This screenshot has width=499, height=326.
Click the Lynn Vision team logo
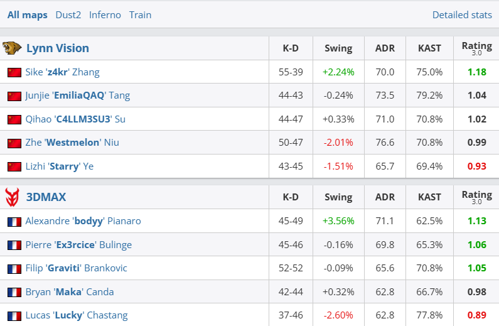12,48
